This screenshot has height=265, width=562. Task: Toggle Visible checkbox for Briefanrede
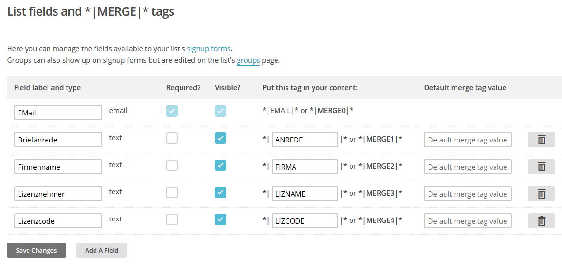220,138
